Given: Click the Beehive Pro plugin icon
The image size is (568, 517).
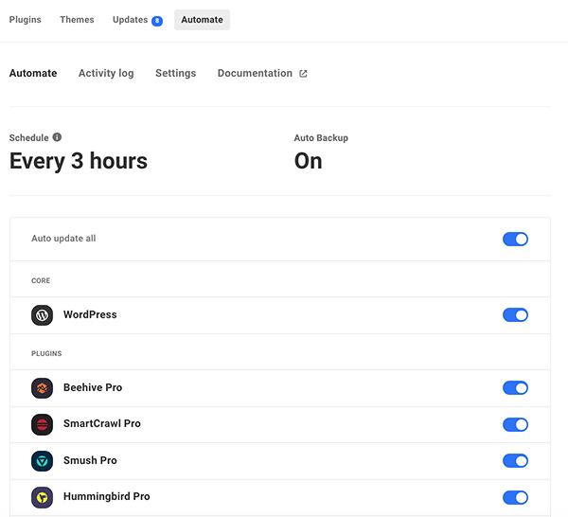Looking at the screenshot, I should 42,388.
